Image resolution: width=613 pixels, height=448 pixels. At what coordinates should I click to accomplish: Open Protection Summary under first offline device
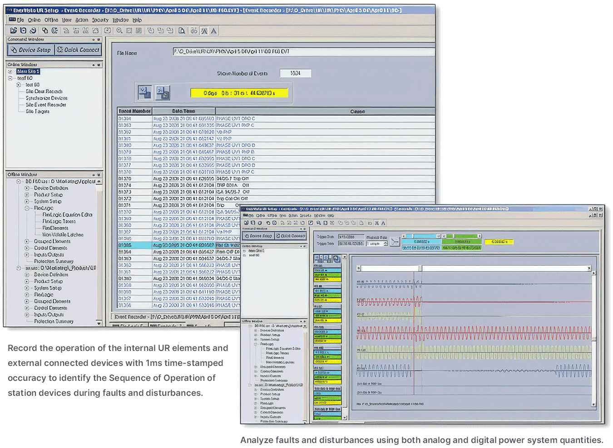(x=54, y=261)
